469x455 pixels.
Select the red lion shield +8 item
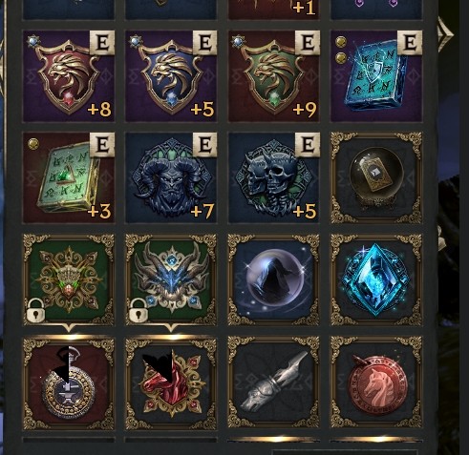pos(69,76)
